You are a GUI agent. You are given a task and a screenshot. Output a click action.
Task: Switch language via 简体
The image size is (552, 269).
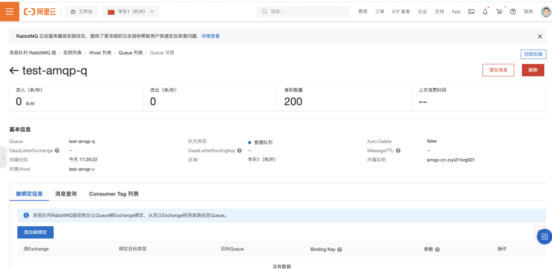click(x=528, y=12)
